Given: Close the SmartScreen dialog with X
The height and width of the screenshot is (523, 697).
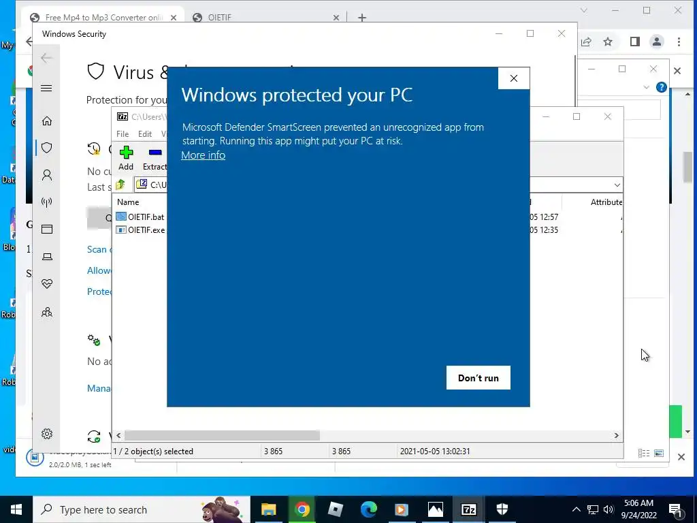Looking at the screenshot, I should point(513,78).
